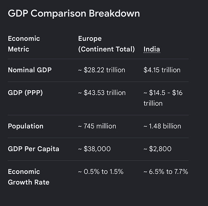Viewport: 208px width, 206px height.
Task: Click Europe's $43.53 trillion PPP value
Action: (x=102, y=93)
